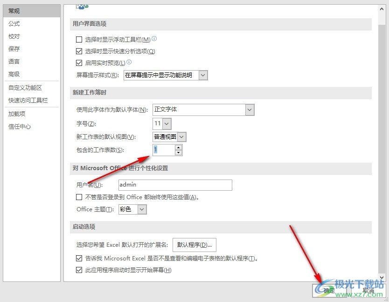Expand default font 正文字体 dropdown

(250, 110)
